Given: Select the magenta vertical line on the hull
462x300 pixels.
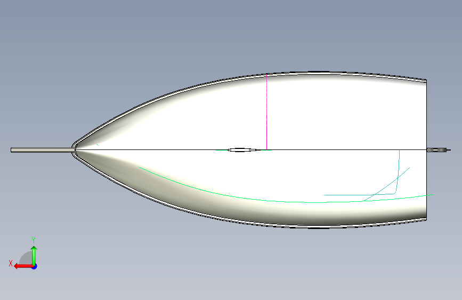Looking at the screenshot, I should (x=266, y=112).
